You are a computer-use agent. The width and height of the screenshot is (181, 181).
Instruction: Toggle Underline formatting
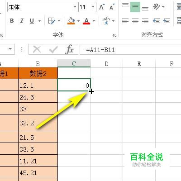click(32, 21)
